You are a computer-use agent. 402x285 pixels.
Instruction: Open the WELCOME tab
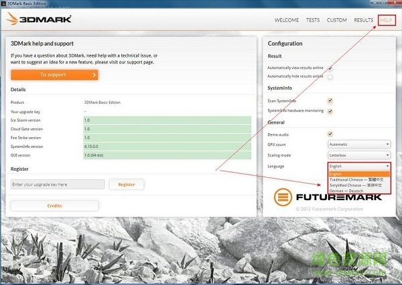pyautogui.click(x=287, y=20)
